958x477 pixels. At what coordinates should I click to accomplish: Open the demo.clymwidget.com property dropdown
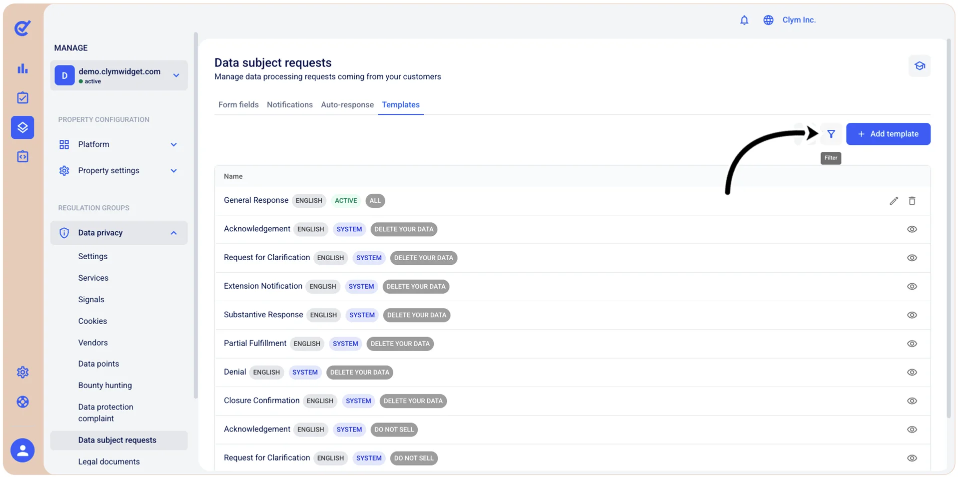click(119, 75)
